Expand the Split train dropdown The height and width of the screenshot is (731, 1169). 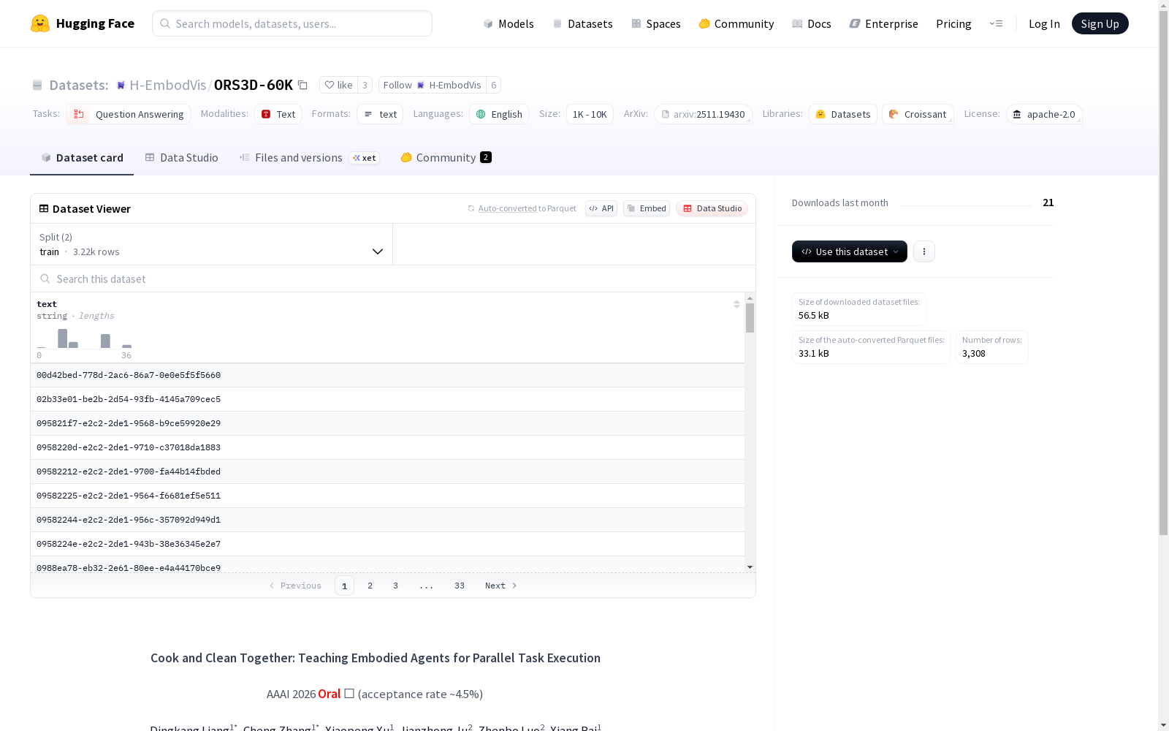tap(212, 244)
